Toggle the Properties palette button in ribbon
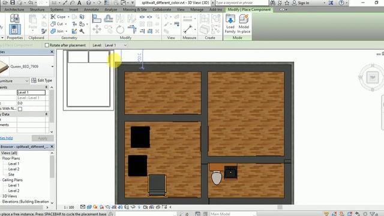The image size is (384, 216). 14,29
